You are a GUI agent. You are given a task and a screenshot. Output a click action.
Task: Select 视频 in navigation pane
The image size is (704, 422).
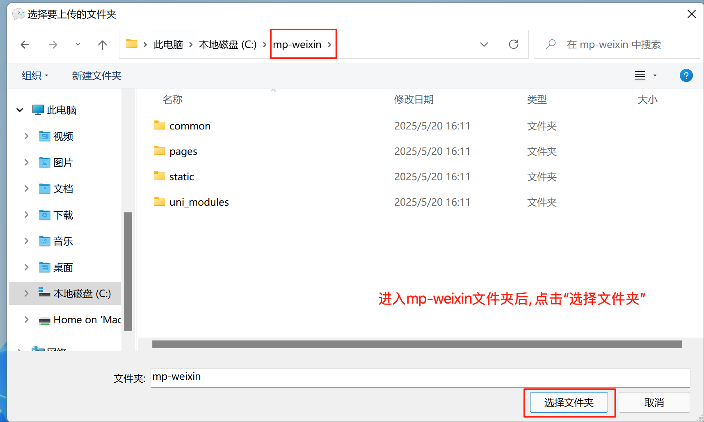pos(63,136)
